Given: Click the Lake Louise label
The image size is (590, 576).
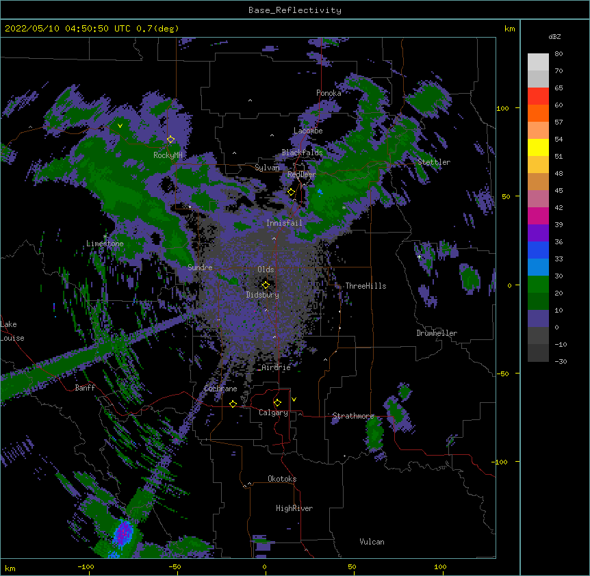Looking at the screenshot, I should coord(12,331).
